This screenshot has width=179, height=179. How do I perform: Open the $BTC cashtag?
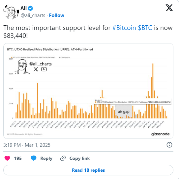click(x=145, y=28)
